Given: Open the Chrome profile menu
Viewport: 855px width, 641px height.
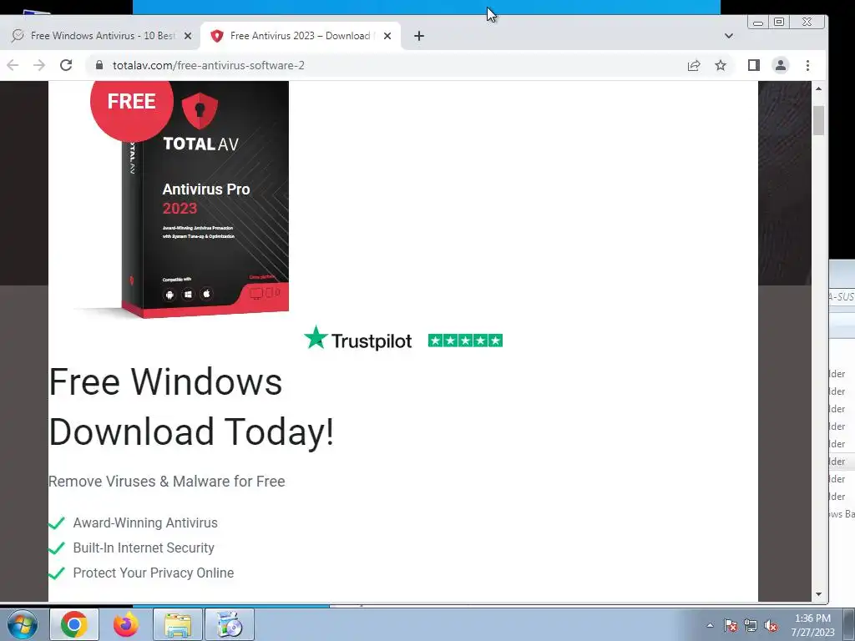Looking at the screenshot, I should 781,65.
